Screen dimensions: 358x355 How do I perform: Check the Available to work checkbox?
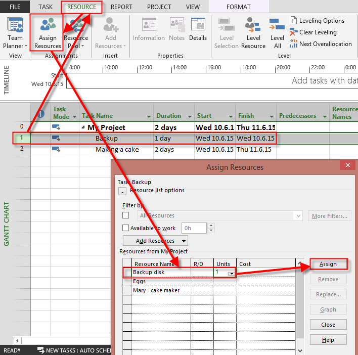126,228
